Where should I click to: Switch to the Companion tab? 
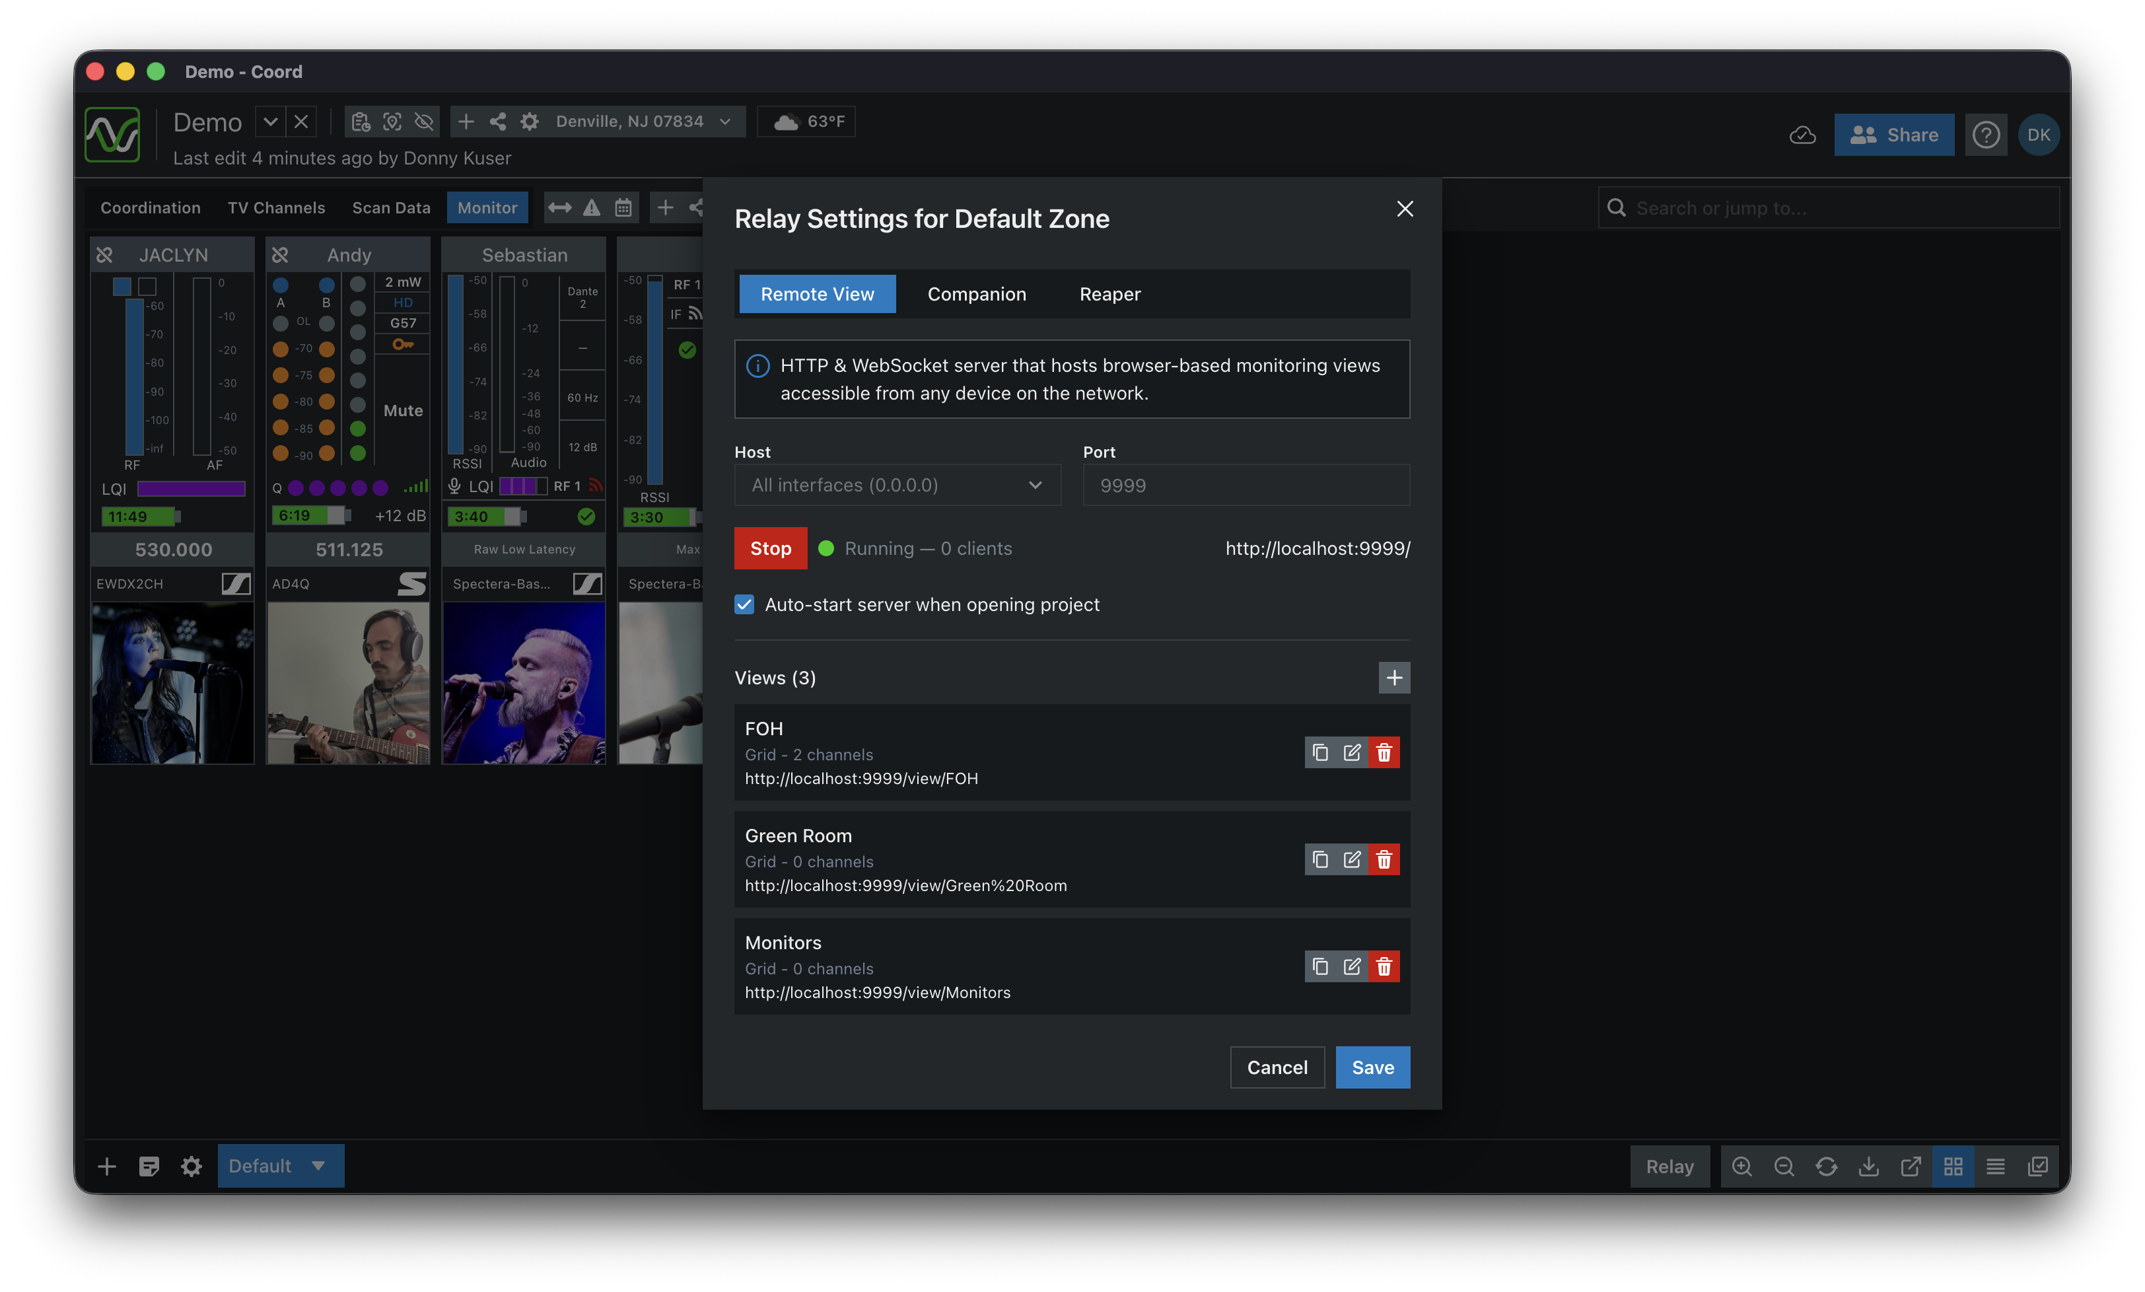point(976,295)
